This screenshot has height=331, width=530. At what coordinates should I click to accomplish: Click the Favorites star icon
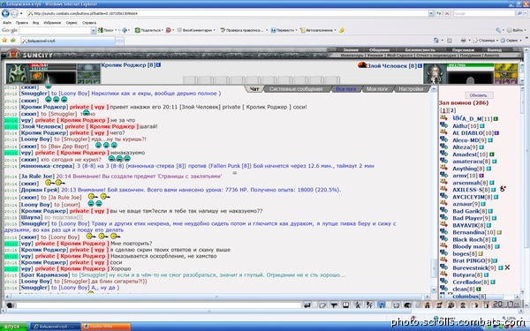tap(4, 41)
